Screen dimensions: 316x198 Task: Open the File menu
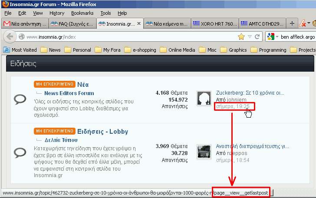[x=8, y=13]
